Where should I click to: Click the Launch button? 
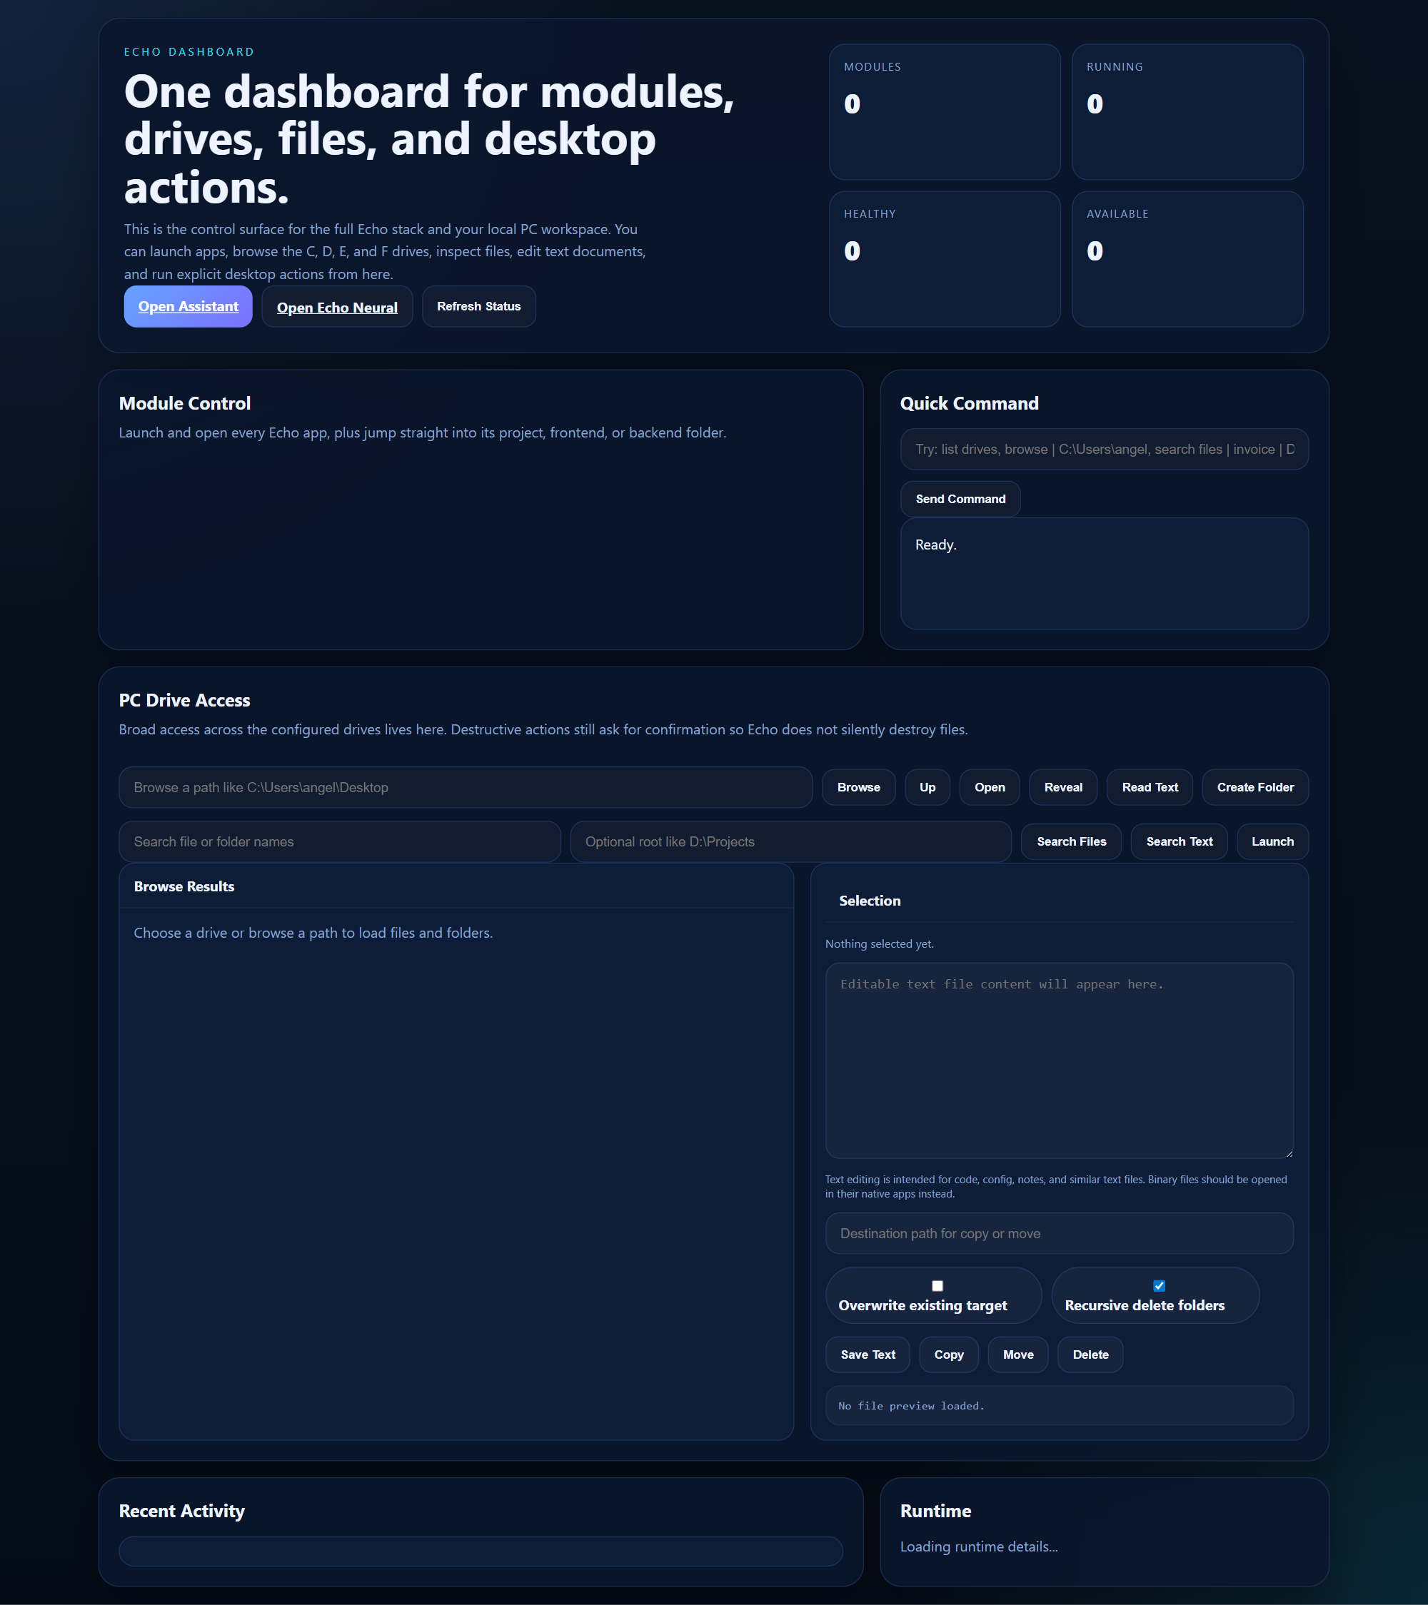coord(1272,841)
